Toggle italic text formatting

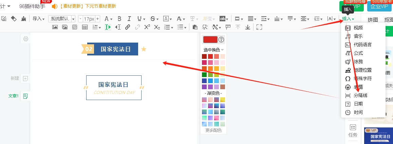coord(129,19)
